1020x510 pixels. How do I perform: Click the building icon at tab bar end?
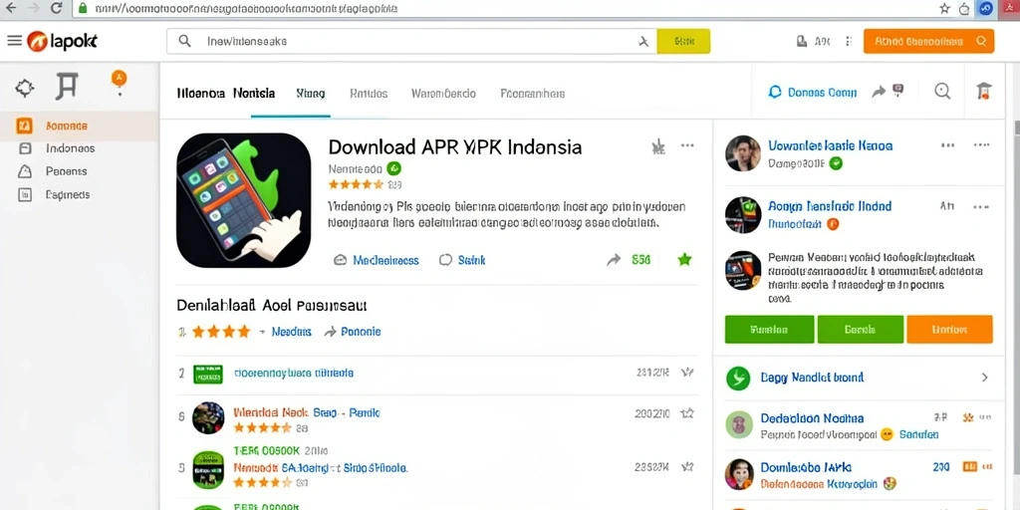pos(983,91)
